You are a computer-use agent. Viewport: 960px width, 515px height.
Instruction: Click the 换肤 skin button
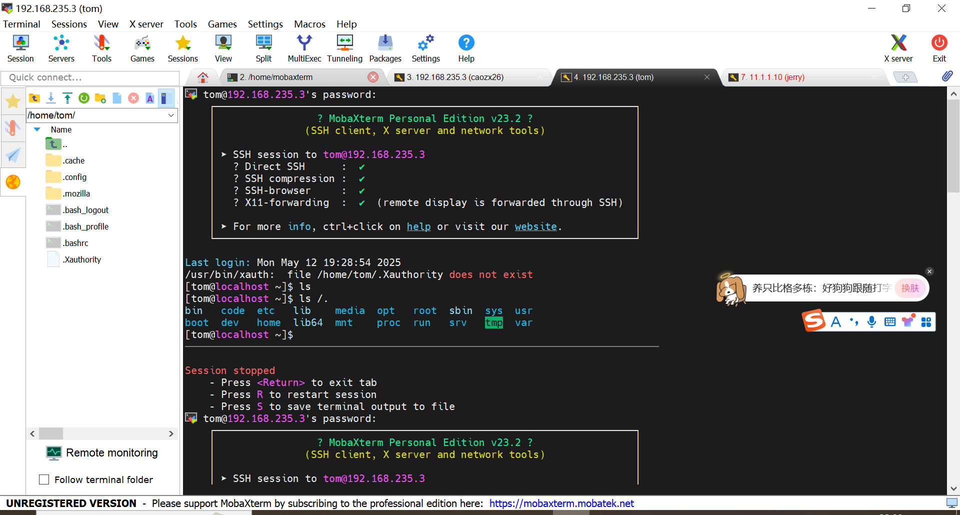pos(910,288)
